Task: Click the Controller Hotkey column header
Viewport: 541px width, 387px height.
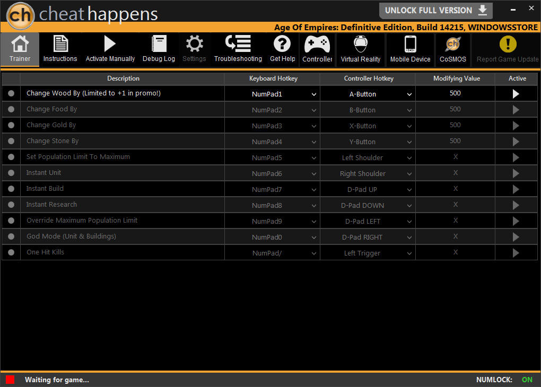Action: click(x=369, y=78)
